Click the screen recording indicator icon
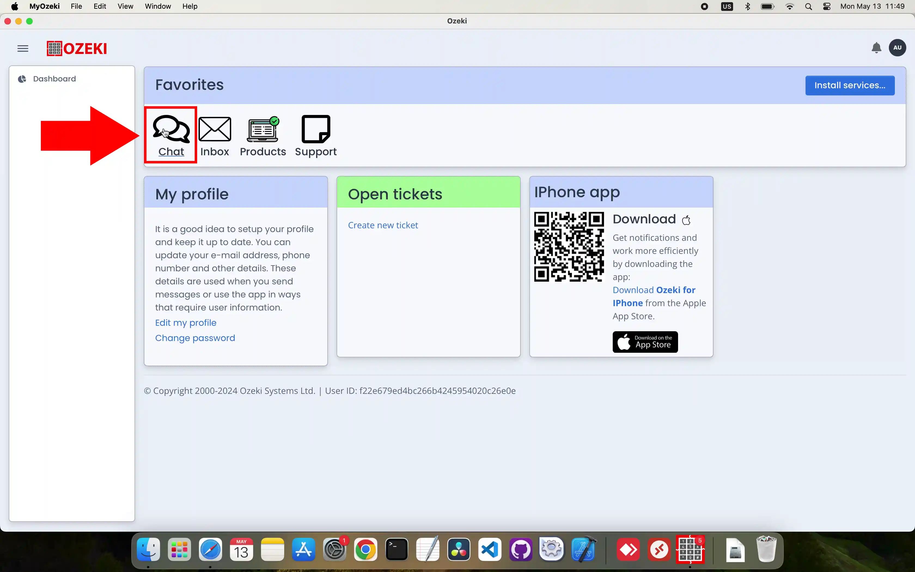 pyautogui.click(x=704, y=7)
